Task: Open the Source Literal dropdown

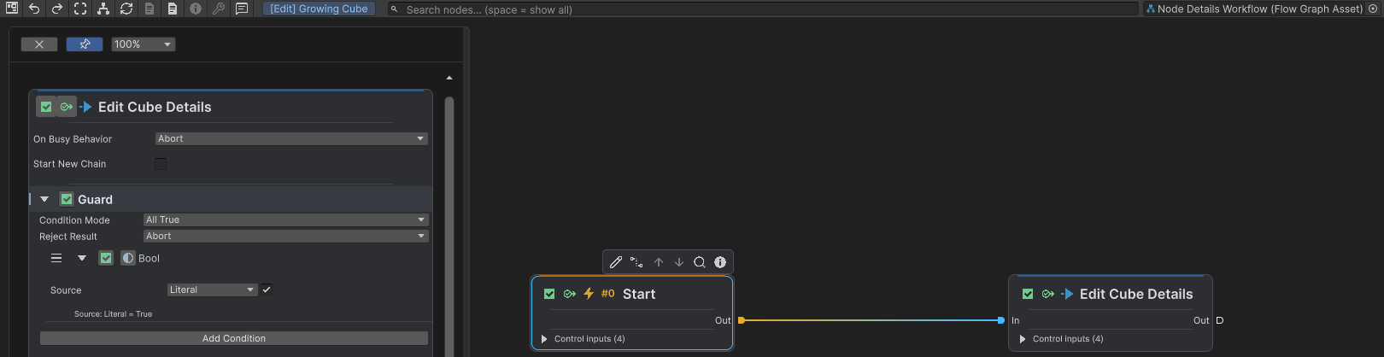Action: coord(212,290)
